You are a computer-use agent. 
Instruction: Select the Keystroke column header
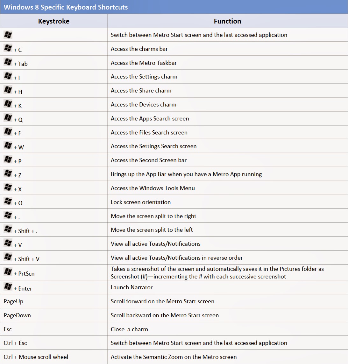(54, 21)
